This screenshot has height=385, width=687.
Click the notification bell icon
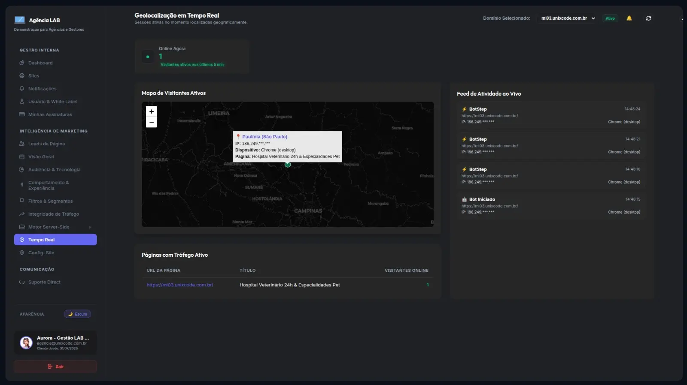(x=629, y=18)
